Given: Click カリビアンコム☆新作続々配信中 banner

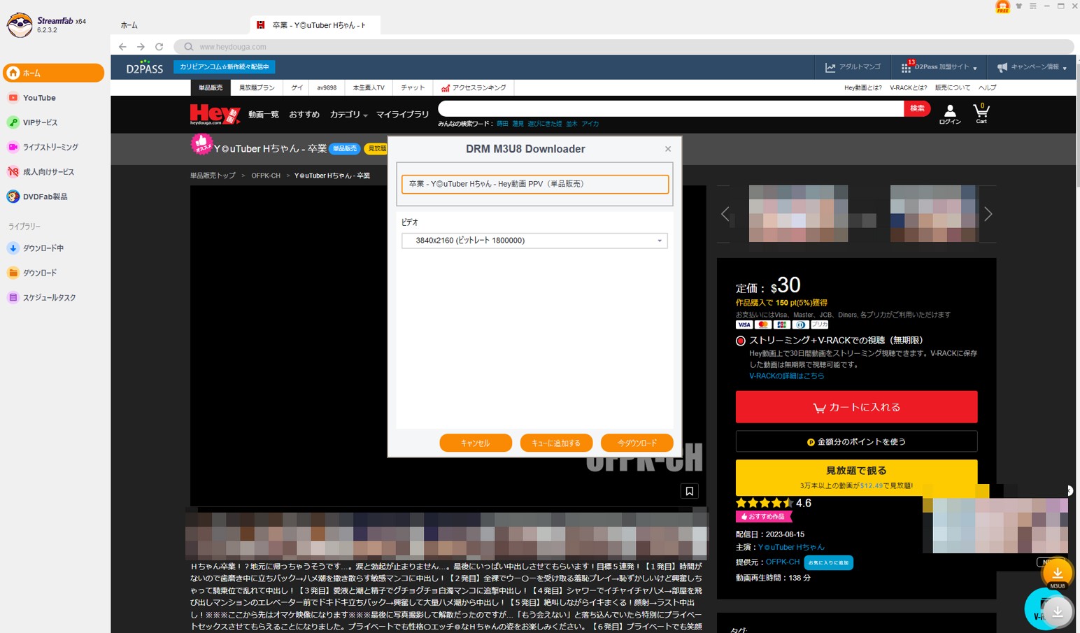Looking at the screenshot, I should click(x=224, y=67).
